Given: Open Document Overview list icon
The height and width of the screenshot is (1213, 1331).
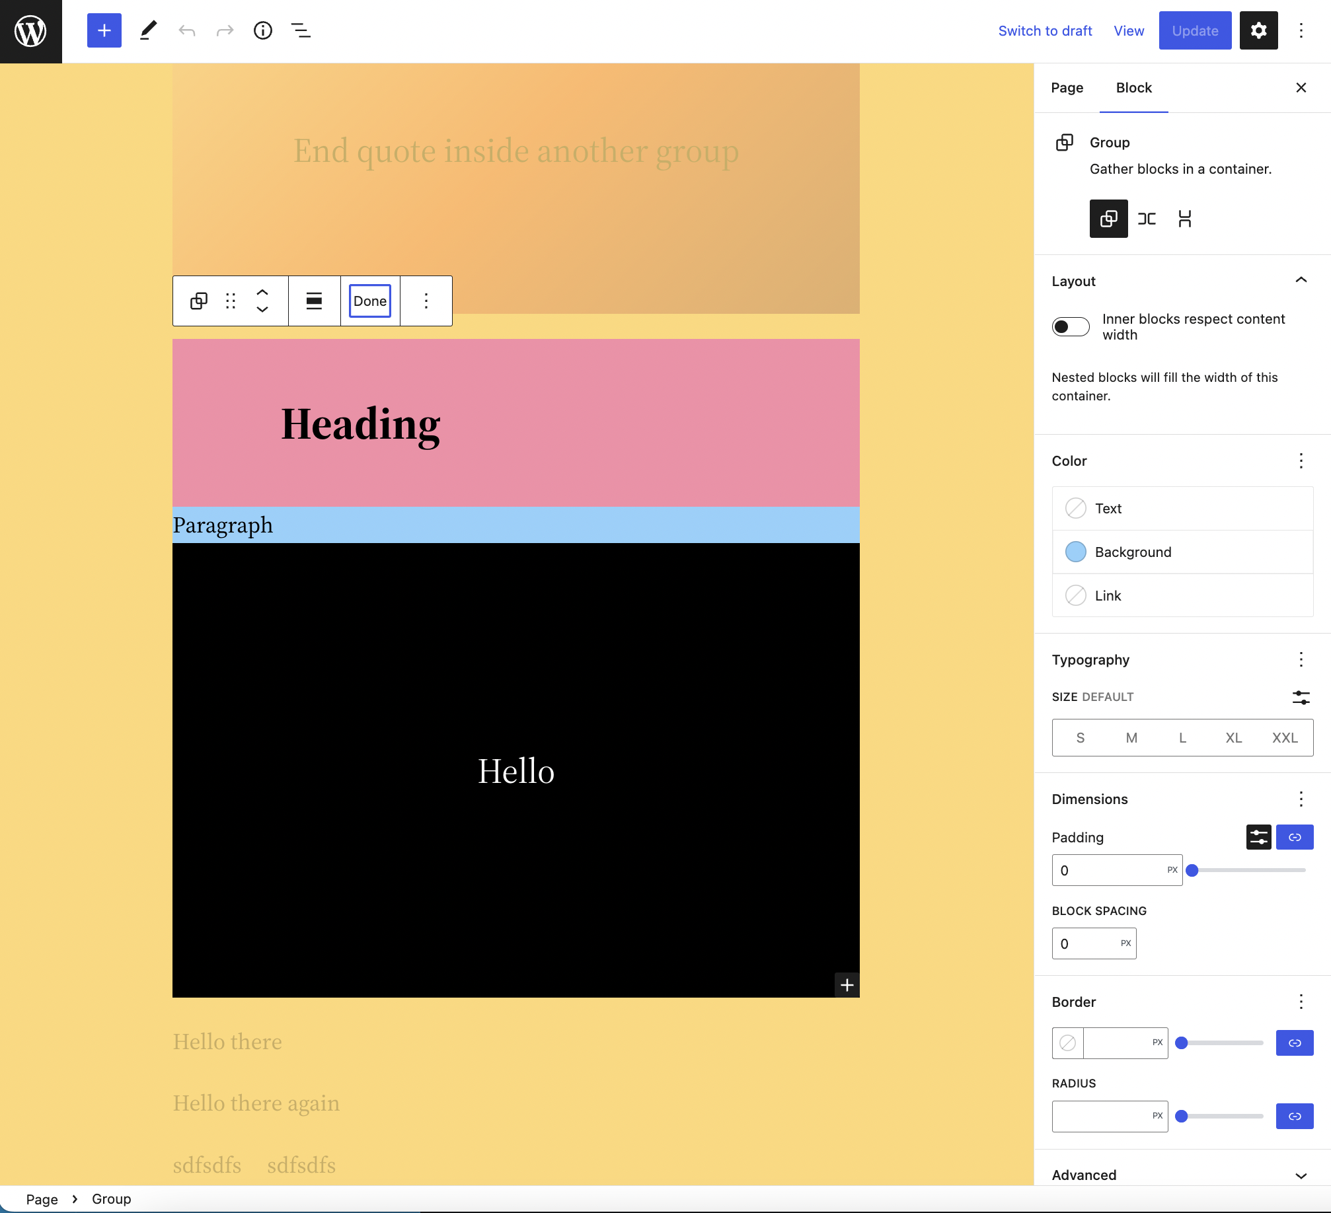Looking at the screenshot, I should (301, 30).
